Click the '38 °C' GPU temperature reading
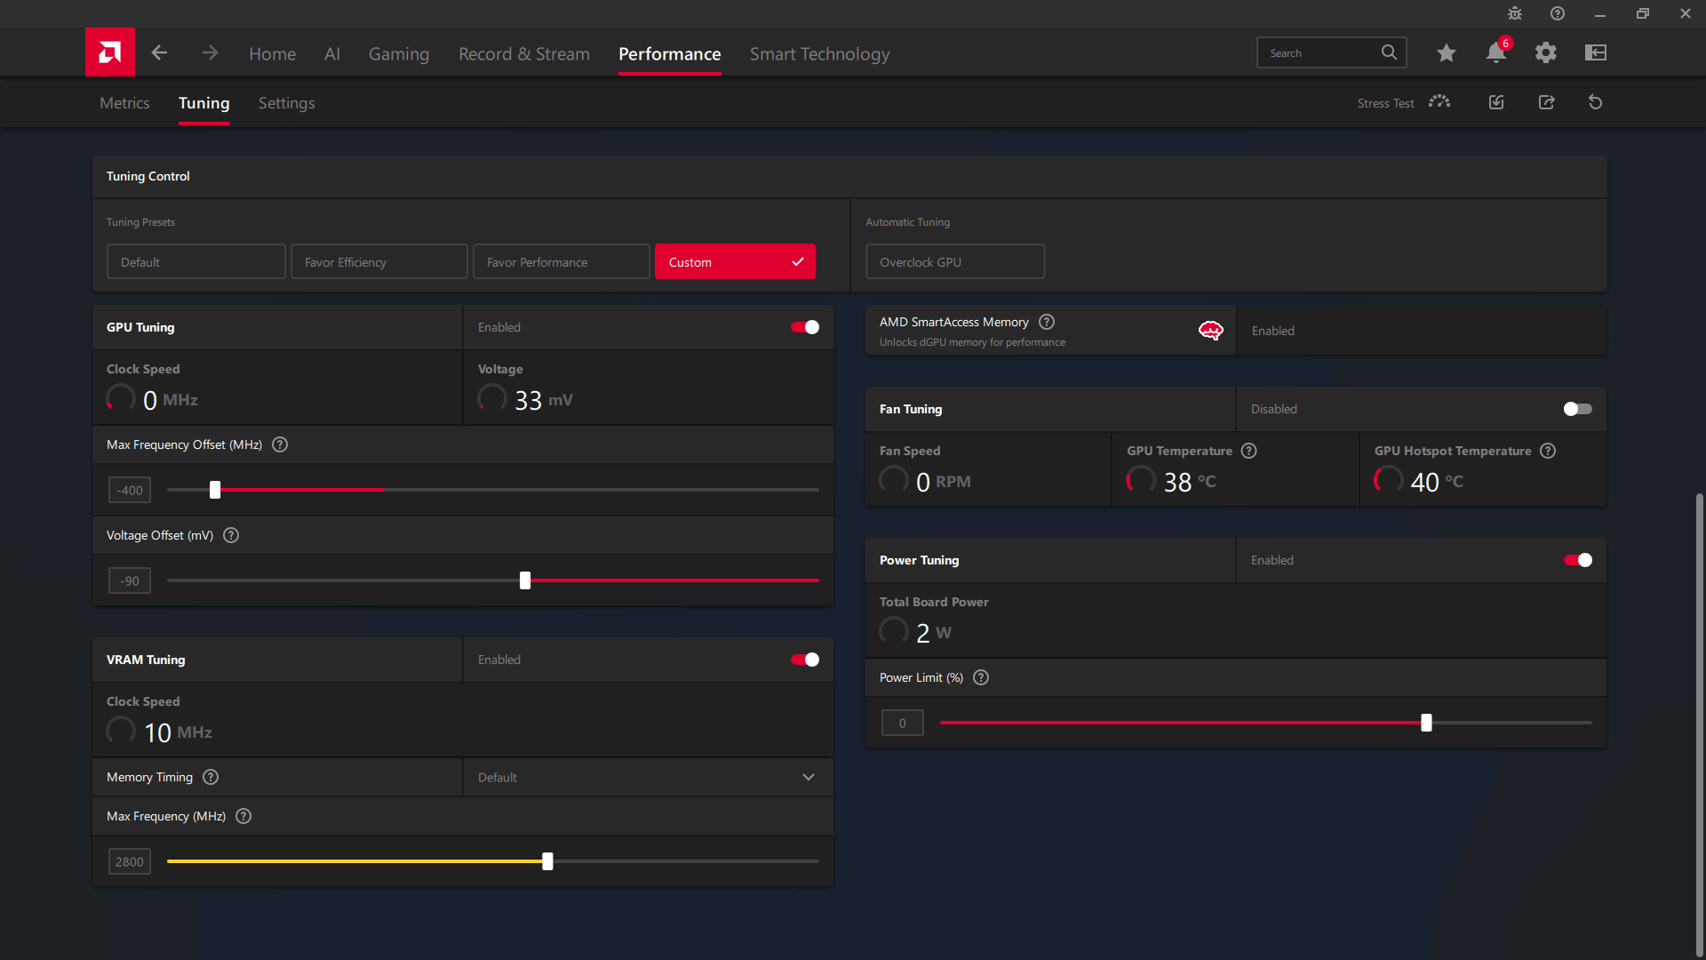Screen dimensions: 1706x960 click(1190, 482)
